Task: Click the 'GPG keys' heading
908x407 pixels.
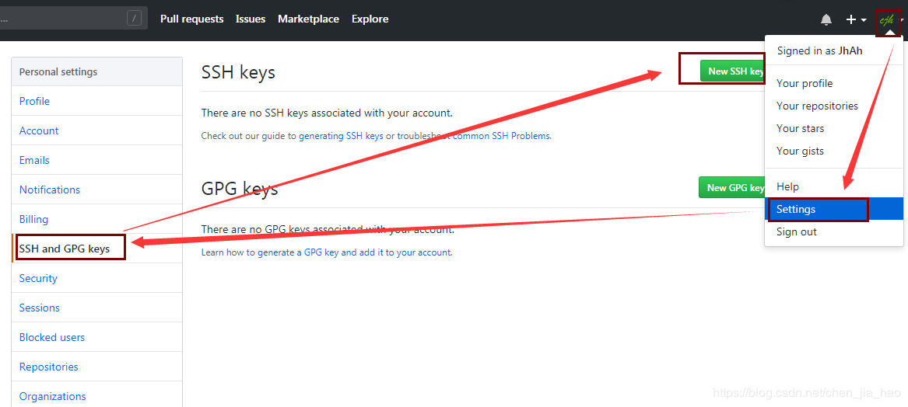Action: 240,189
